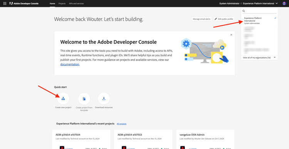Click the Welcome back Wouter heading
The image size is (289, 149).
pyautogui.click(x=99, y=19)
